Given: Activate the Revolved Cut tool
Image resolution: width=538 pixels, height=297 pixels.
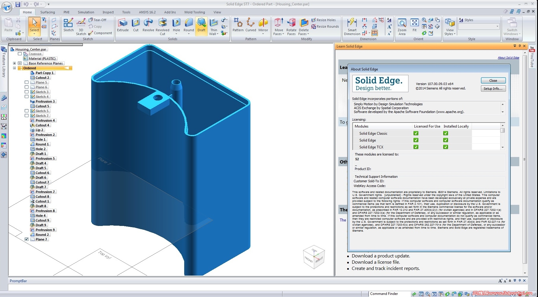Looking at the screenshot, I should (x=162, y=27).
